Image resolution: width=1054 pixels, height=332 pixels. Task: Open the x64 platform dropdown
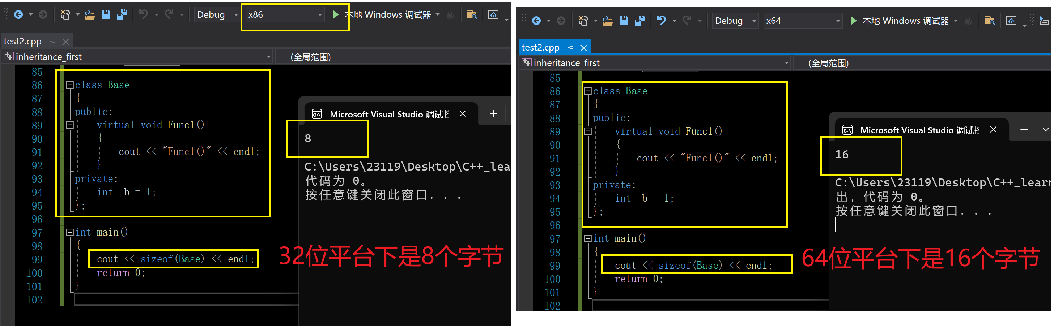click(803, 21)
